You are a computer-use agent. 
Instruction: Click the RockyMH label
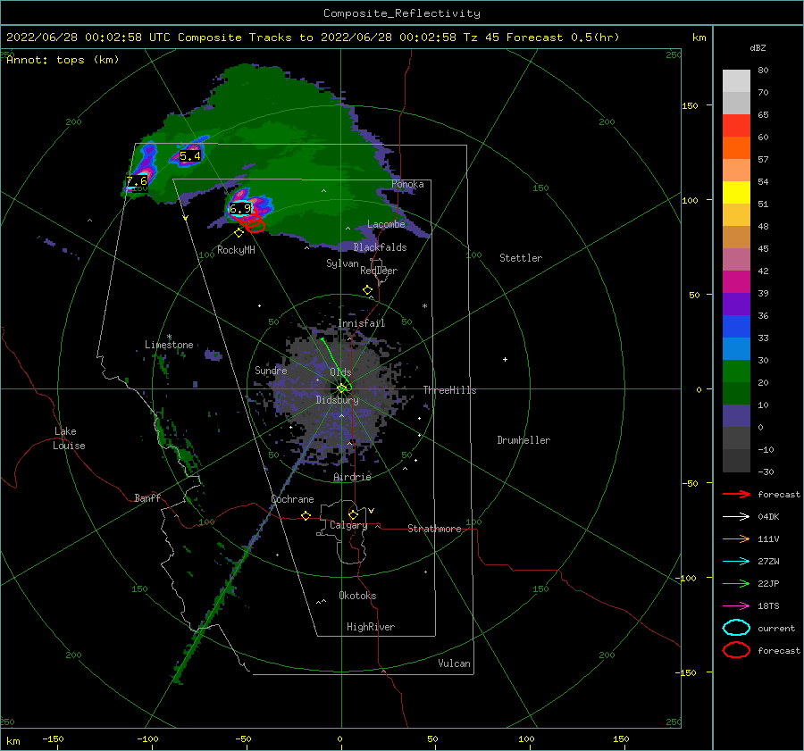point(236,250)
